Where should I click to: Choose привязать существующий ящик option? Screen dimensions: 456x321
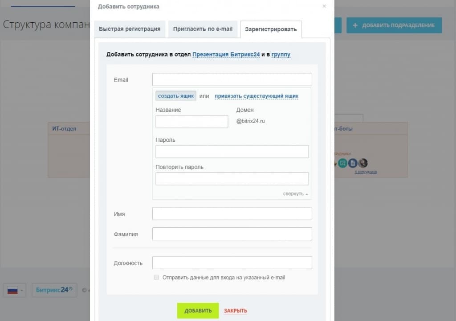pos(256,96)
